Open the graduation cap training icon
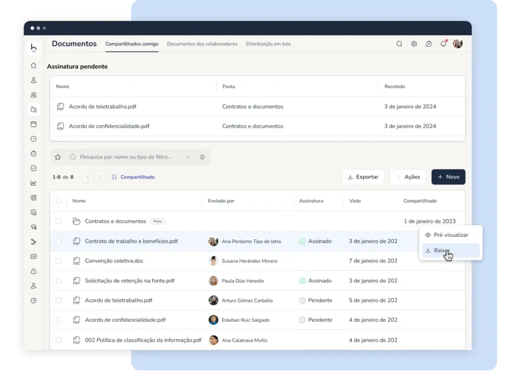The height and width of the screenshot is (371, 525). [33, 227]
